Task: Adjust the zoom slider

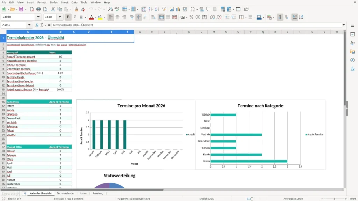Action: pos(334,199)
